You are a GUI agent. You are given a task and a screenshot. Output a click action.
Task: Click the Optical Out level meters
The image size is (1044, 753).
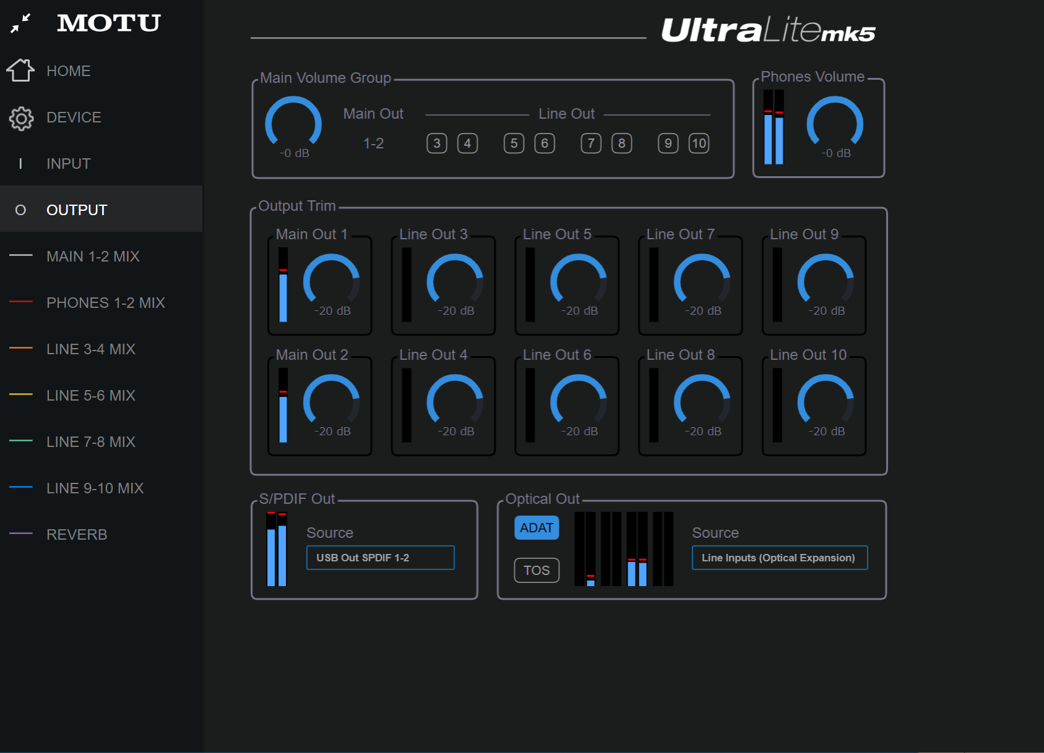(x=624, y=549)
